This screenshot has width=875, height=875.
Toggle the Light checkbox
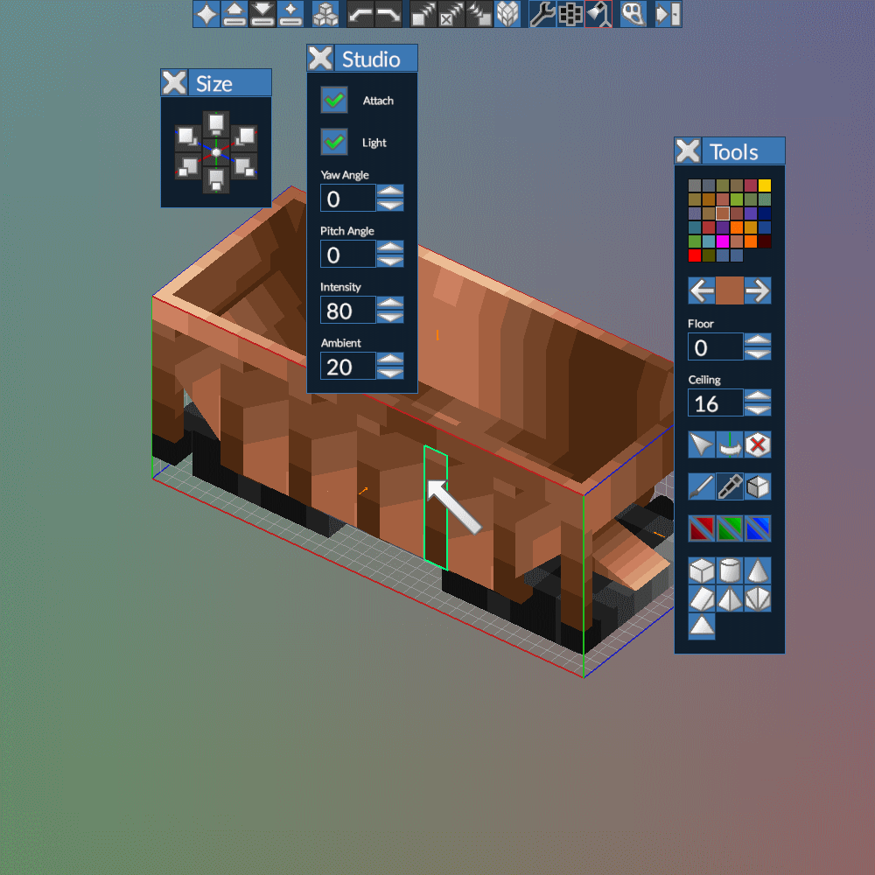point(334,142)
